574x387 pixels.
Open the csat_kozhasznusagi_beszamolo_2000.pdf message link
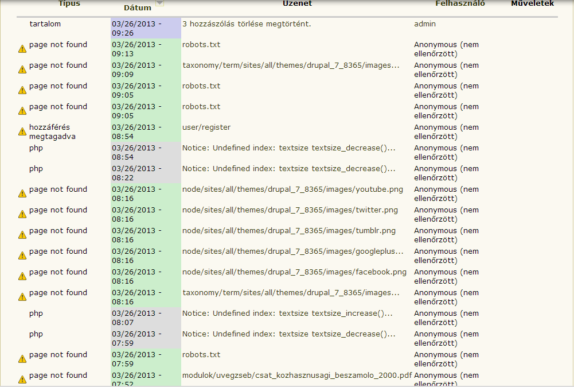297,376
